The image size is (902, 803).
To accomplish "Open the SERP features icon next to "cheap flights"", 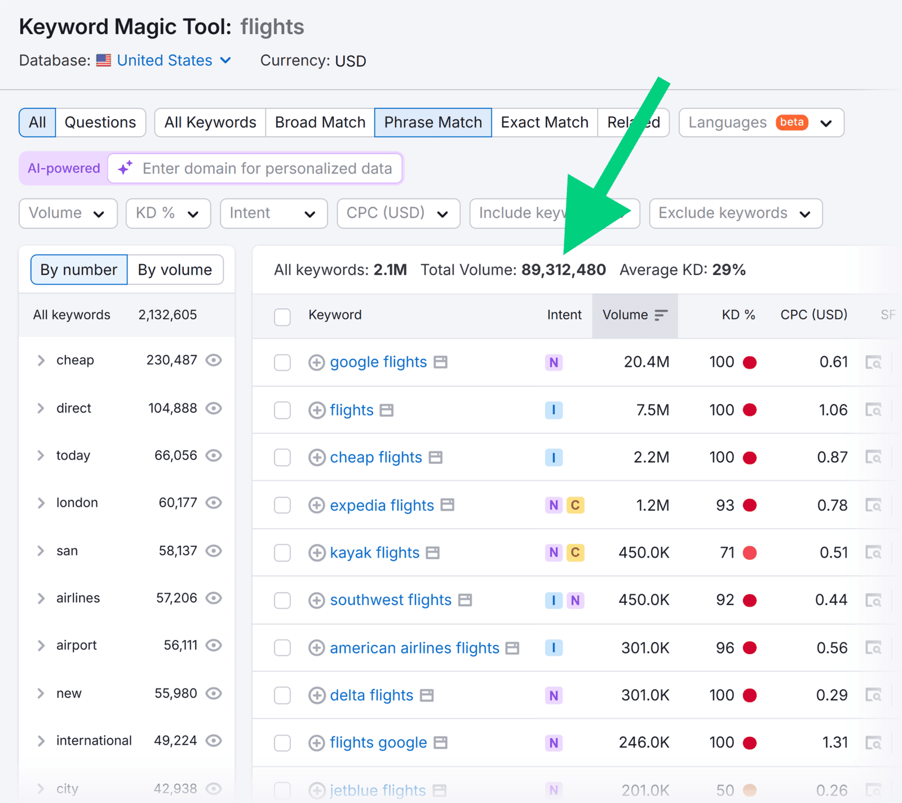I will click(435, 458).
